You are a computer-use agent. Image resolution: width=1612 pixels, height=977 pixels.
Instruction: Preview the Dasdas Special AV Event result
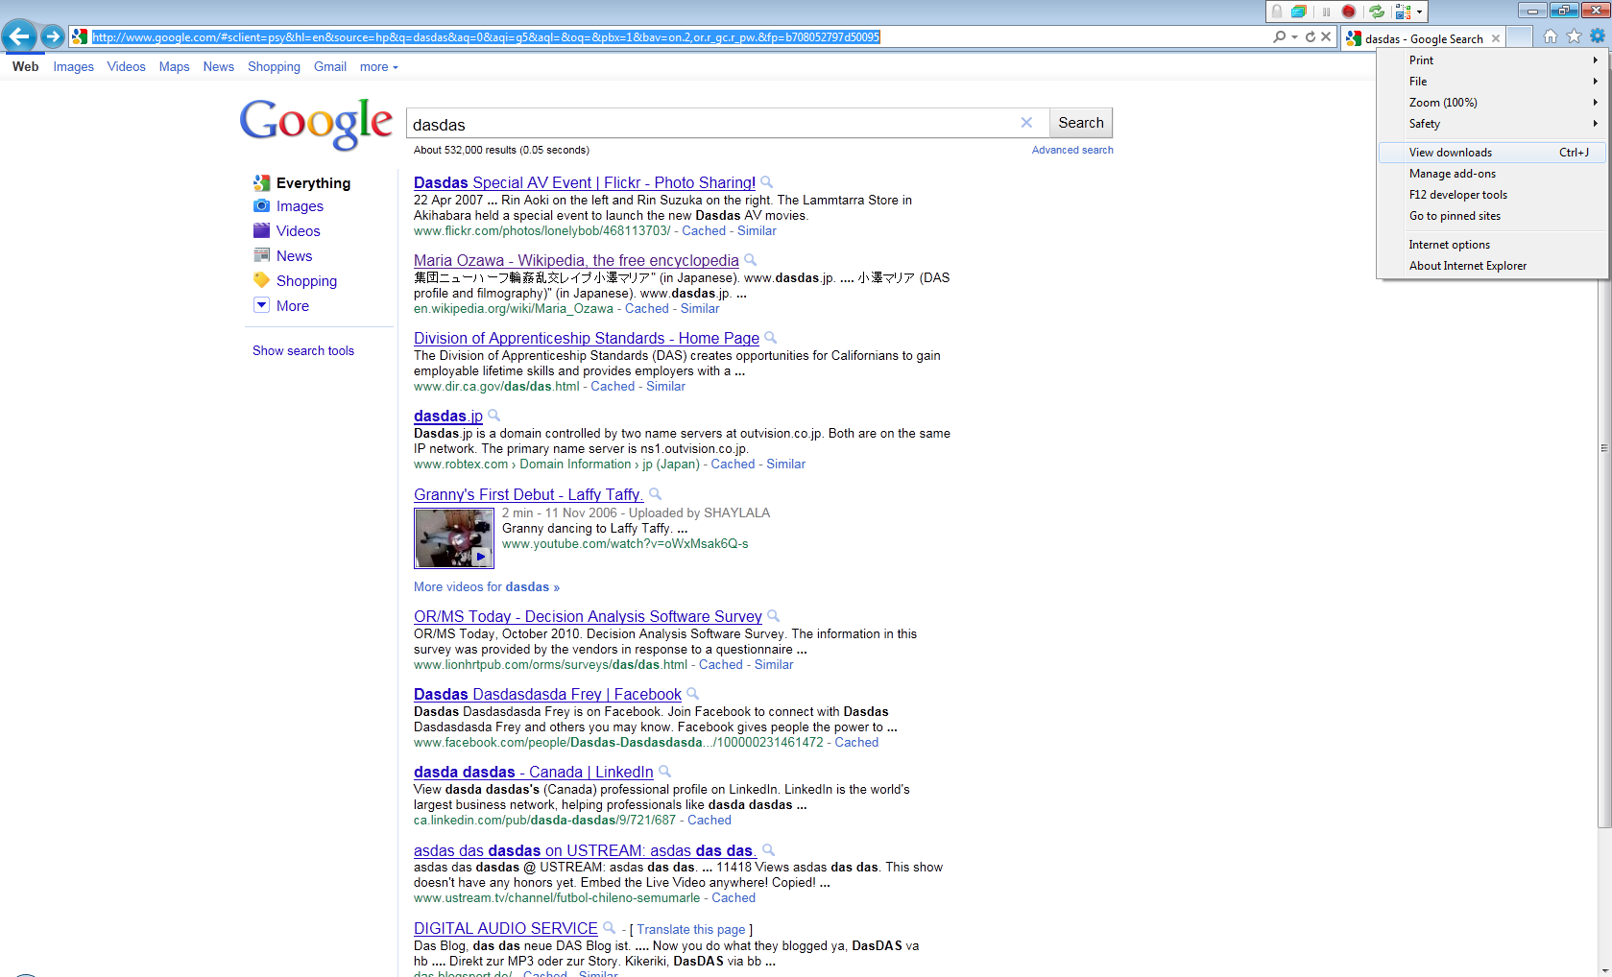click(767, 182)
